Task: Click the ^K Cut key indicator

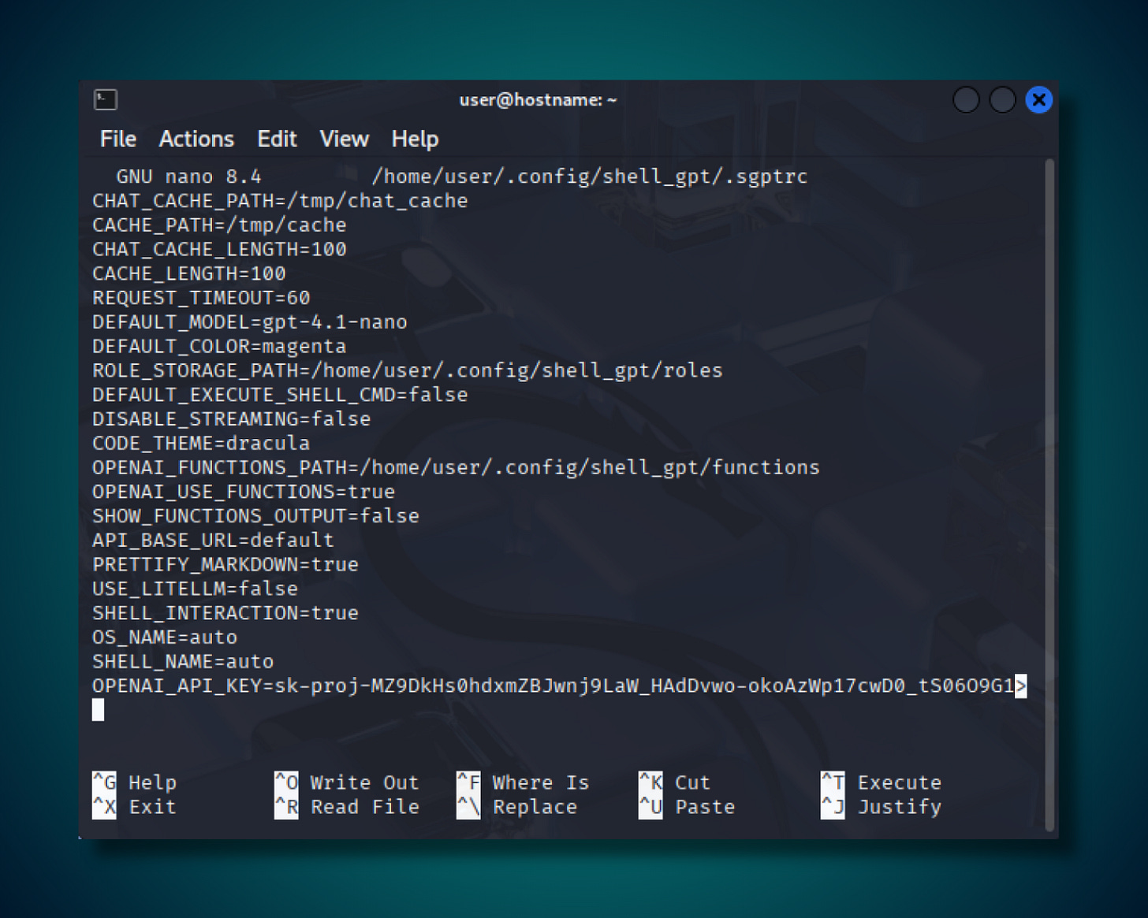Action: point(649,782)
